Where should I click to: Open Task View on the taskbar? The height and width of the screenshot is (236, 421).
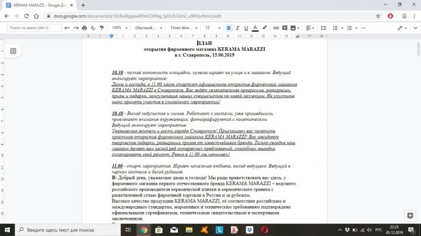click(128, 230)
